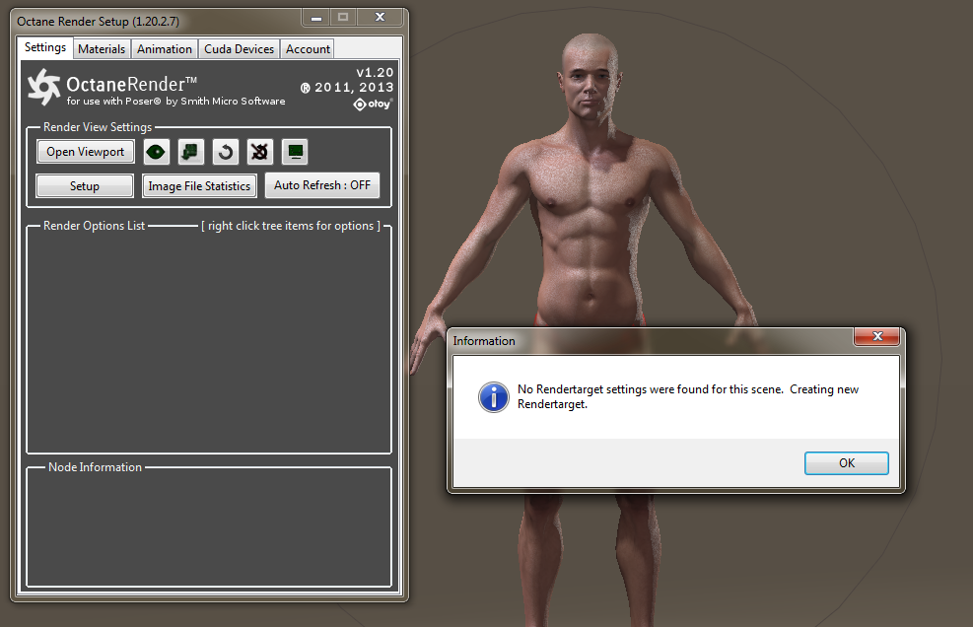Click the blue information icon in dialog
The image size is (973, 627).
pos(494,397)
